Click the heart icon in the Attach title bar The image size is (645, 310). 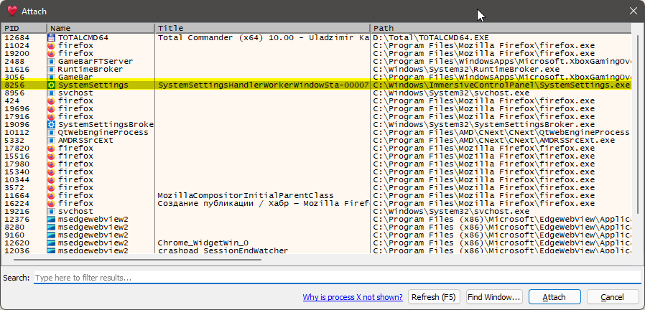[12, 11]
